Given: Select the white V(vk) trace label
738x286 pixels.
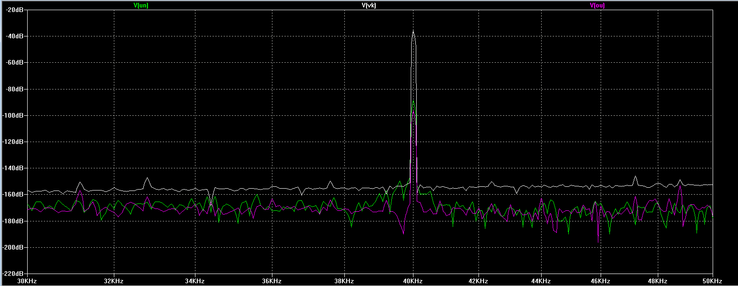Looking at the screenshot, I should pyautogui.click(x=369, y=6).
